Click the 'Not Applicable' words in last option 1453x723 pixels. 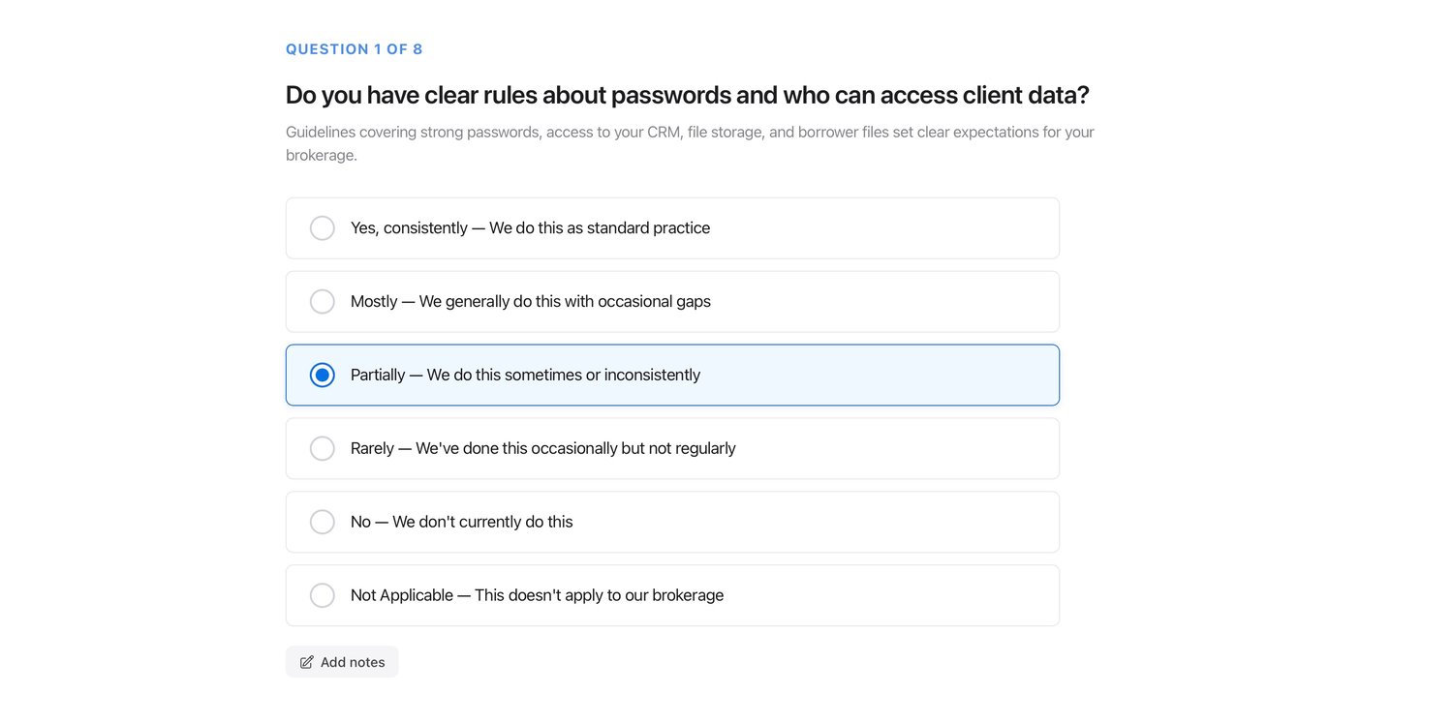(x=402, y=595)
